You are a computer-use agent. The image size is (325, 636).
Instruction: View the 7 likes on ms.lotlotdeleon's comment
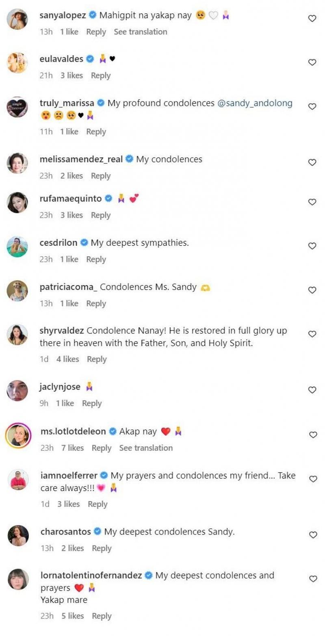72,448
